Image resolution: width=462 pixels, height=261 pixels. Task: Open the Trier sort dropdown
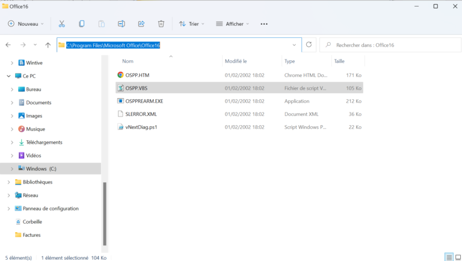tap(192, 24)
